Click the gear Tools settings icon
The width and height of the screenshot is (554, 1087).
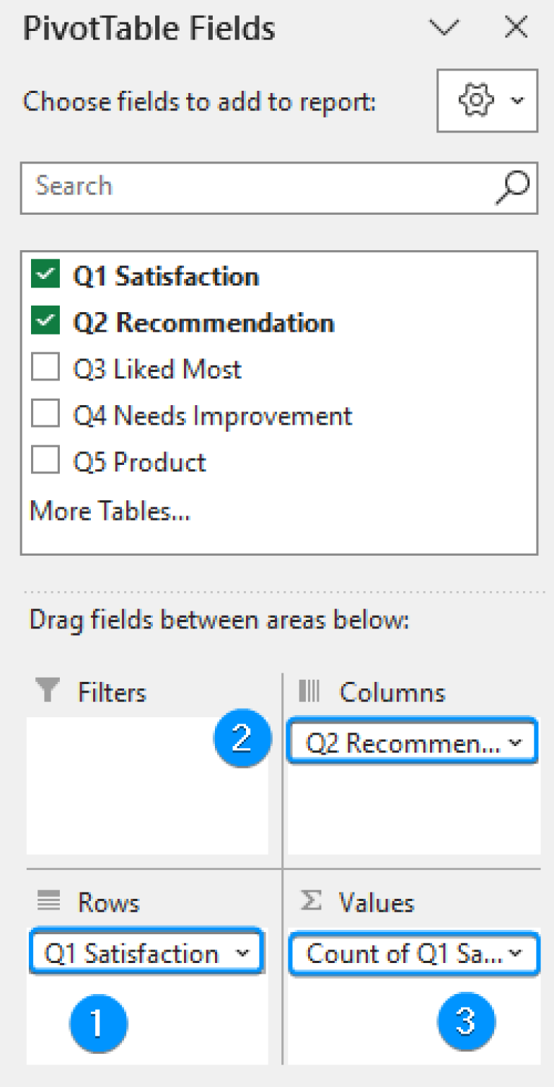476,101
